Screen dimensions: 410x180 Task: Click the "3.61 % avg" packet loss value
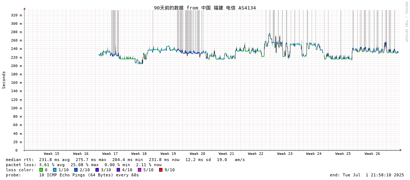coord(52,165)
